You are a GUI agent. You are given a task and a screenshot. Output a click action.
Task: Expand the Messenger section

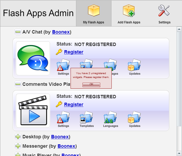pyautogui.click(x=18, y=146)
